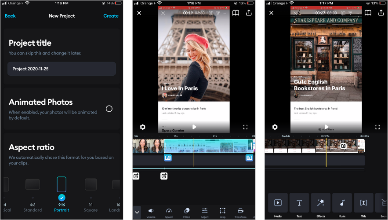Open settings gear in the Bookstores editor
The width and height of the screenshot is (388, 220).
point(275,127)
